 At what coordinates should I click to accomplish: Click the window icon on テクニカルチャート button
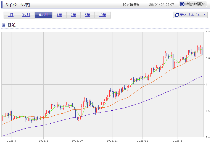click(x=177, y=15)
